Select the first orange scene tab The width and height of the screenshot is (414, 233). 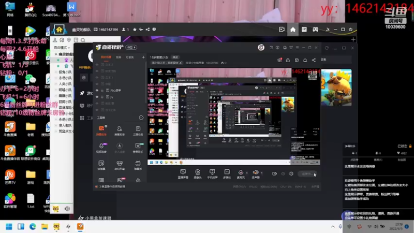coord(106,57)
